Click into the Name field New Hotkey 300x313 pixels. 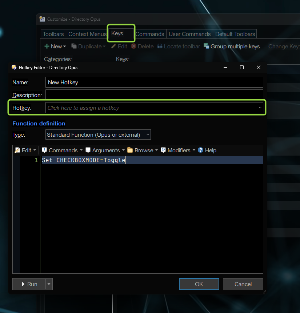point(154,82)
